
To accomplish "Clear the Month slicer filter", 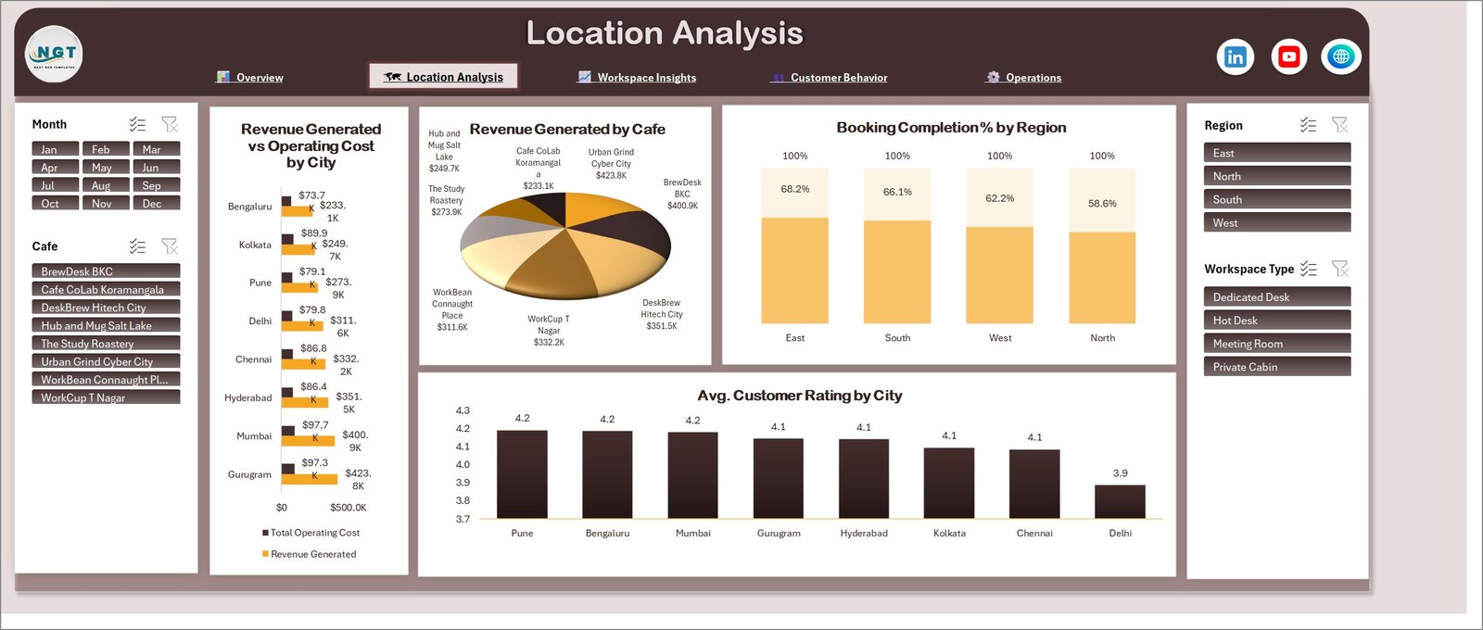I will pyautogui.click(x=170, y=124).
